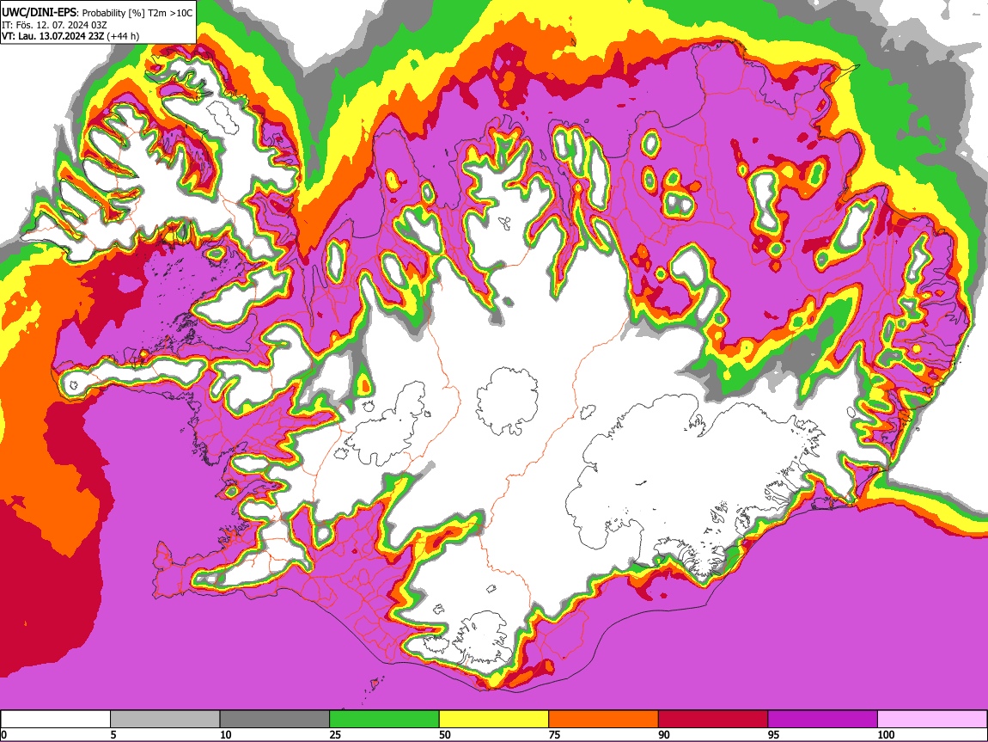Click the crimson 90–95 legend swatch
Screen dimensions: 988x742
pyautogui.click(x=713, y=720)
